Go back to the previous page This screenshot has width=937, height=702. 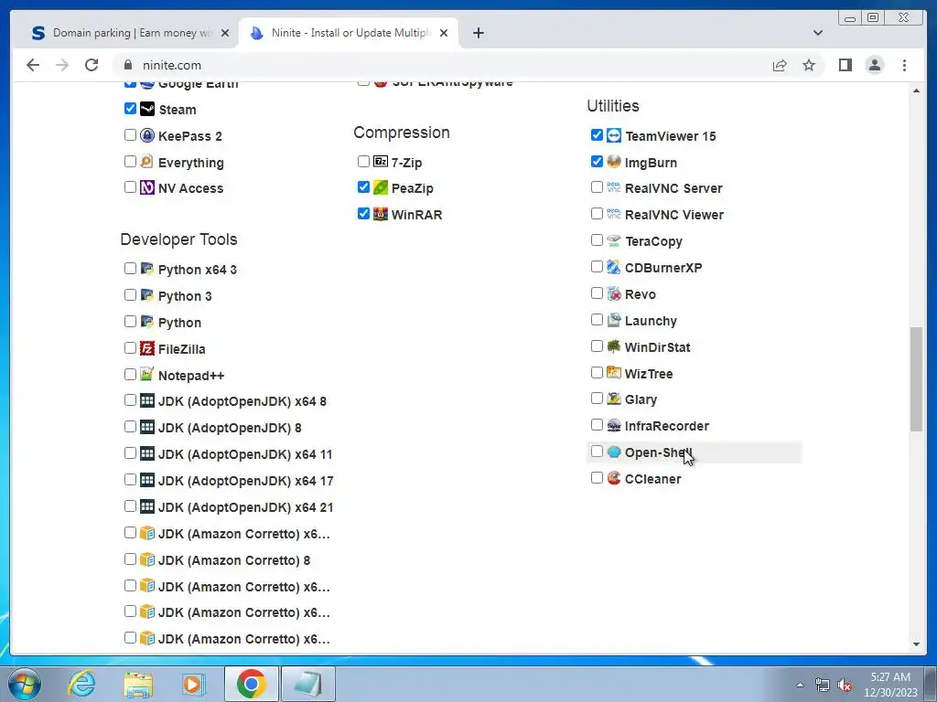click(x=33, y=65)
